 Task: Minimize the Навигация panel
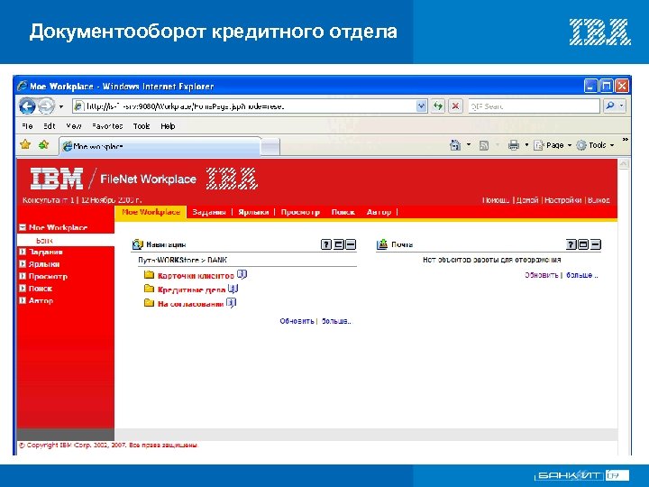(x=351, y=244)
